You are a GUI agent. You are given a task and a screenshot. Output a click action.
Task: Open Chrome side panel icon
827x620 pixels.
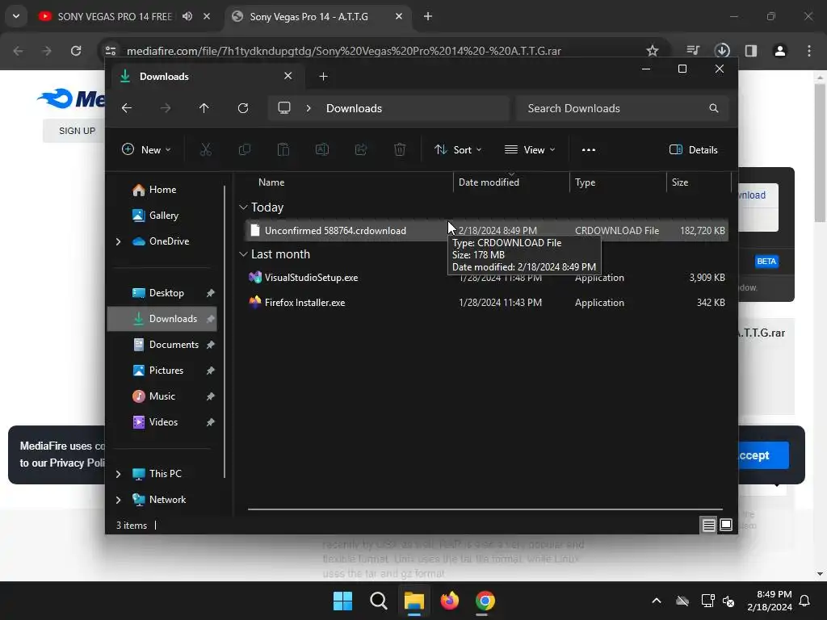(x=751, y=51)
